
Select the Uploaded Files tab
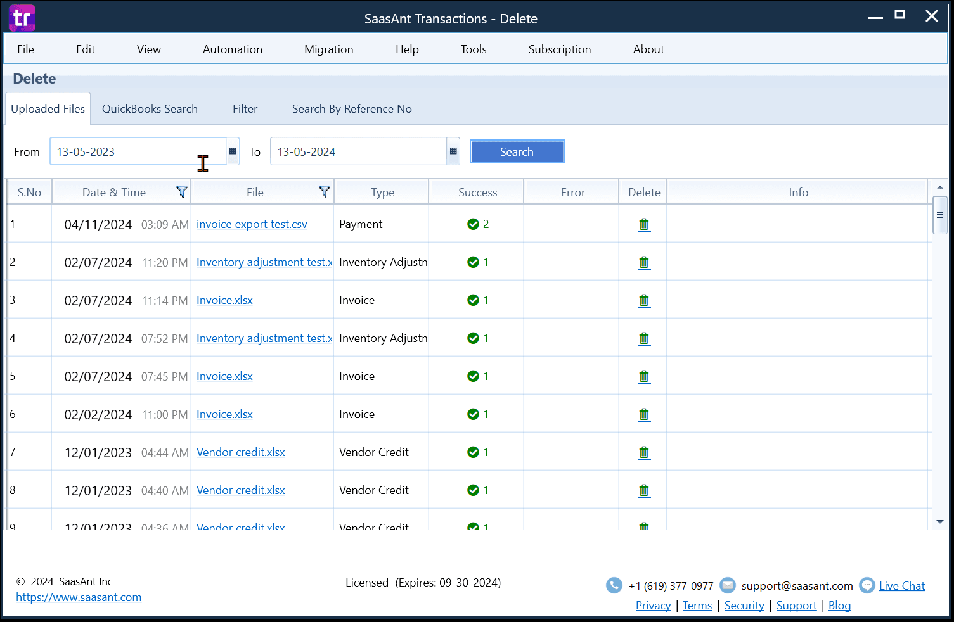coord(48,109)
